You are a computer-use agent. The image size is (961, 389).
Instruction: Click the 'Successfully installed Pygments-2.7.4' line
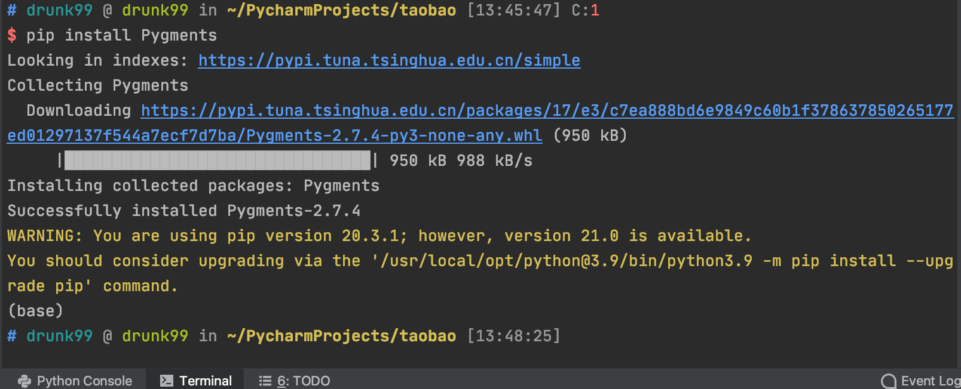[183, 211]
